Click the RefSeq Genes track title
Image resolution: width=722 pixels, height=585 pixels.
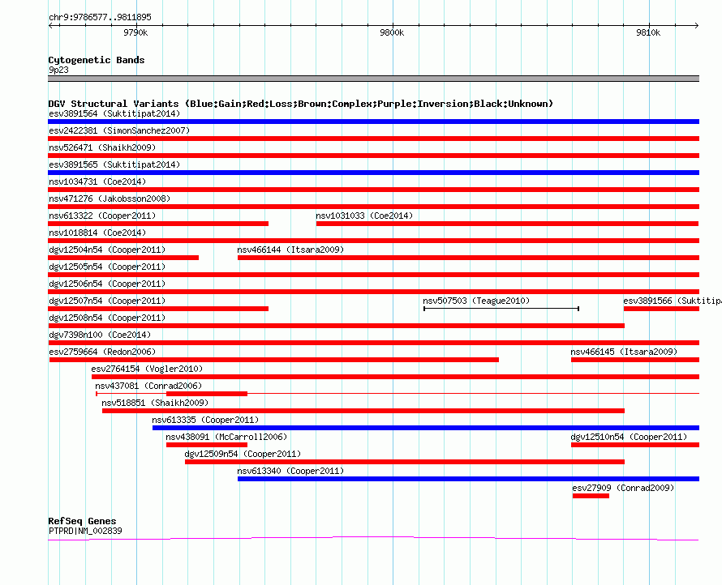pyautogui.click(x=82, y=521)
